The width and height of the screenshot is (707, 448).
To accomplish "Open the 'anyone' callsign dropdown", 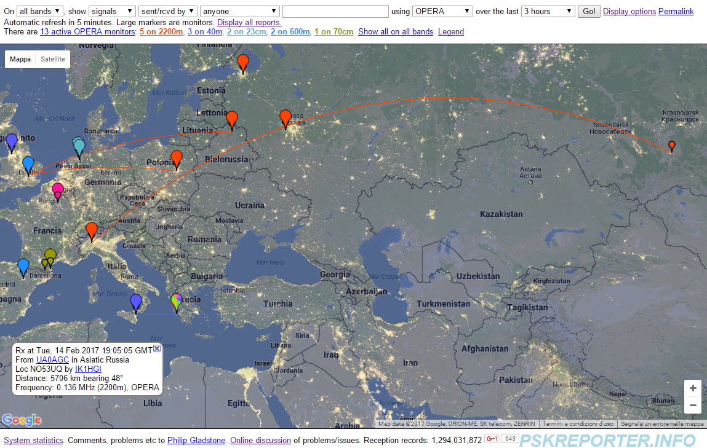I will [x=239, y=11].
